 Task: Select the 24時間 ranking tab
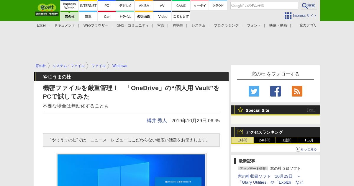coord(265,140)
